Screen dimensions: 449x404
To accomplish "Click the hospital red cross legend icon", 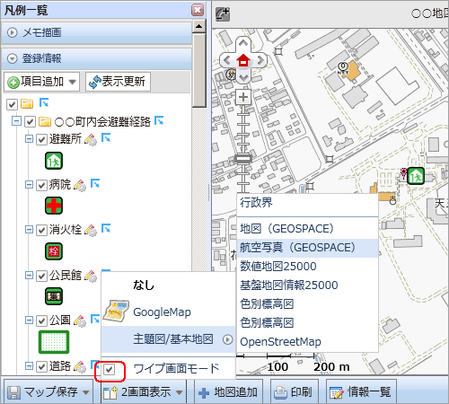I will click(54, 206).
